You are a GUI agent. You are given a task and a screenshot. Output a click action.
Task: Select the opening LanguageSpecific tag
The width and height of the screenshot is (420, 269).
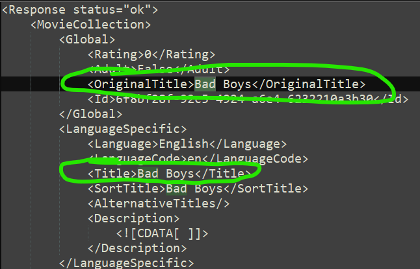[x=123, y=129]
